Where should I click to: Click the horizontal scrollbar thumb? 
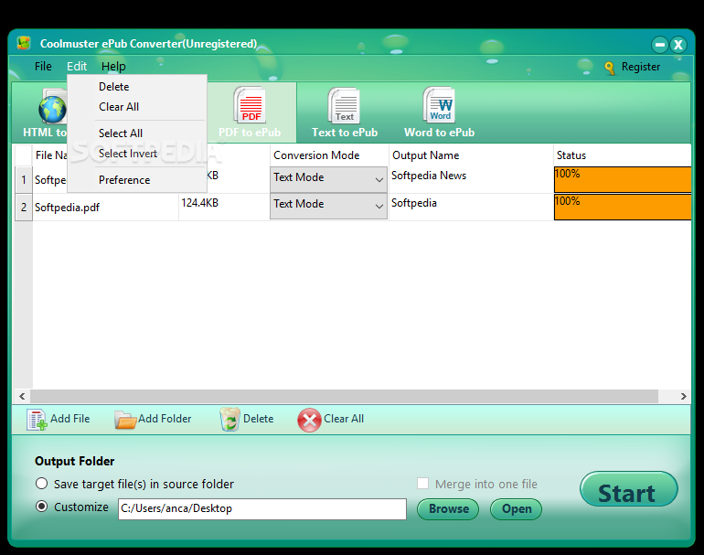[344, 396]
